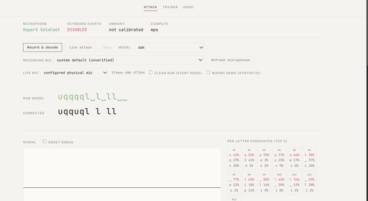Click 'l 16%' in candidate card #9

264,185
